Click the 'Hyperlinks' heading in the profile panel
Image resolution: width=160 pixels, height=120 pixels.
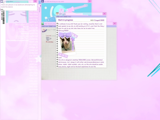(22, 36)
